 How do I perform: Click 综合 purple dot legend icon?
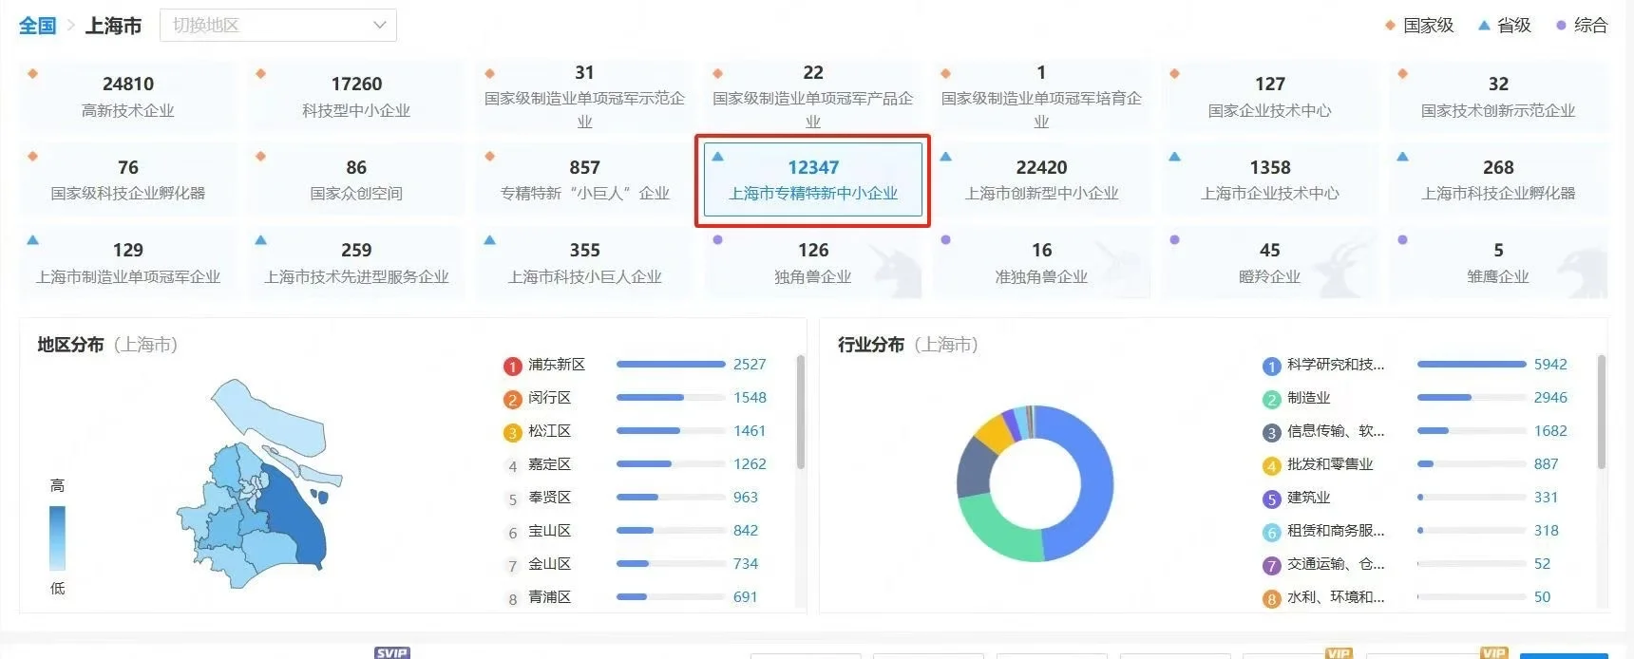pyautogui.click(x=1561, y=26)
